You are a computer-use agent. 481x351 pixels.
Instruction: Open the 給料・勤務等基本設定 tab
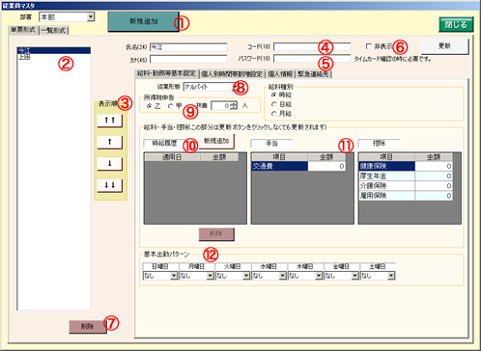coord(166,73)
